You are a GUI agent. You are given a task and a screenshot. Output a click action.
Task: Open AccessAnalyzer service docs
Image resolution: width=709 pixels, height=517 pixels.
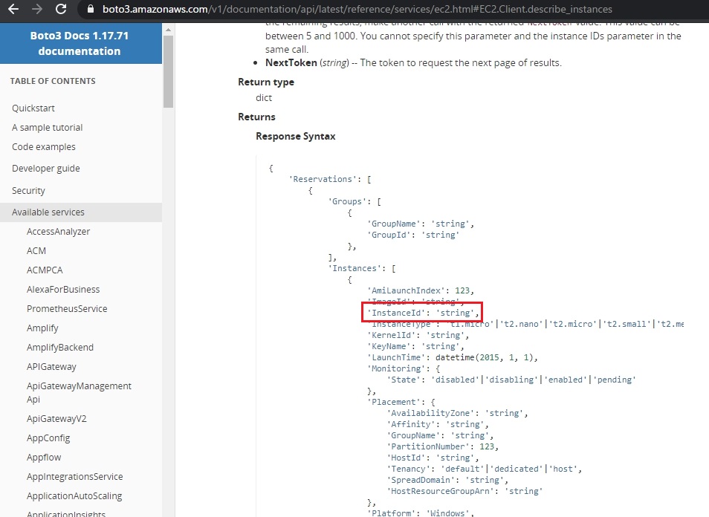[x=58, y=231]
